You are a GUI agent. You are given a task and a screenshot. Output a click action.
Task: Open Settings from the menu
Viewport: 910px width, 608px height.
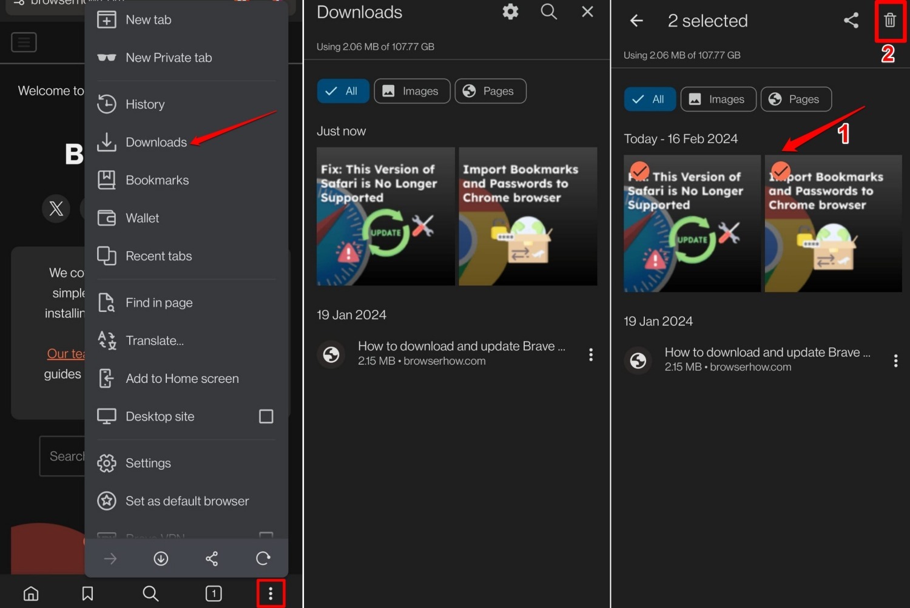point(186,463)
